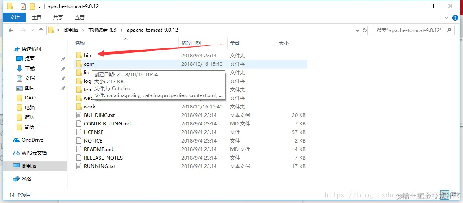This screenshot has height=203, width=463.
Task: Click the search magnifier icon
Action: (x=449, y=30)
